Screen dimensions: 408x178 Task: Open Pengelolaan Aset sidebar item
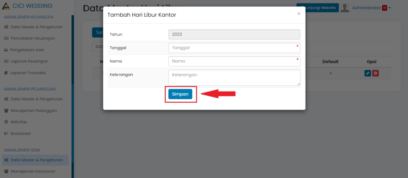click(27, 50)
